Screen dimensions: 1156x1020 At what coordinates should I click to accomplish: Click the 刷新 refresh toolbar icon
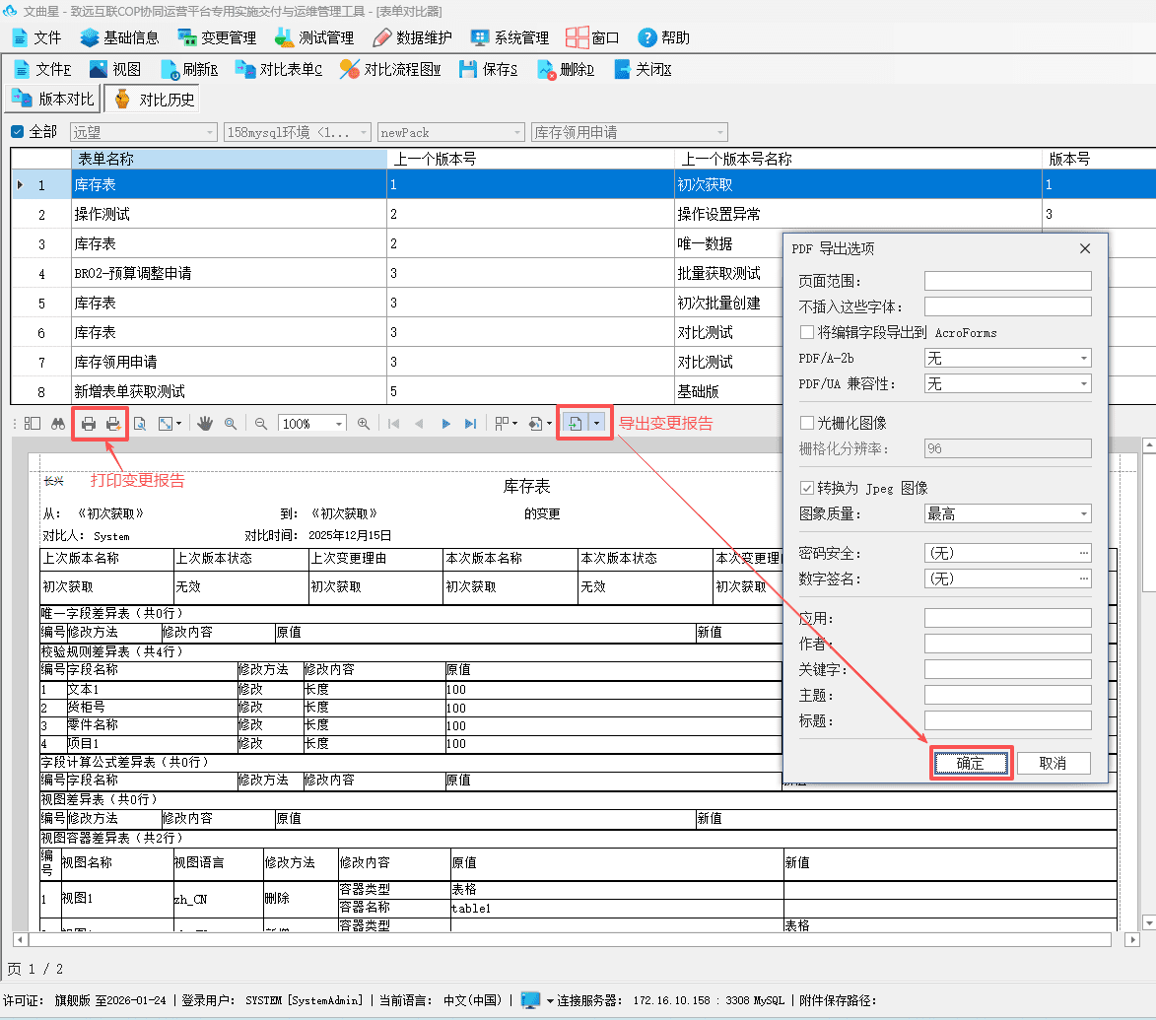[189, 69]
